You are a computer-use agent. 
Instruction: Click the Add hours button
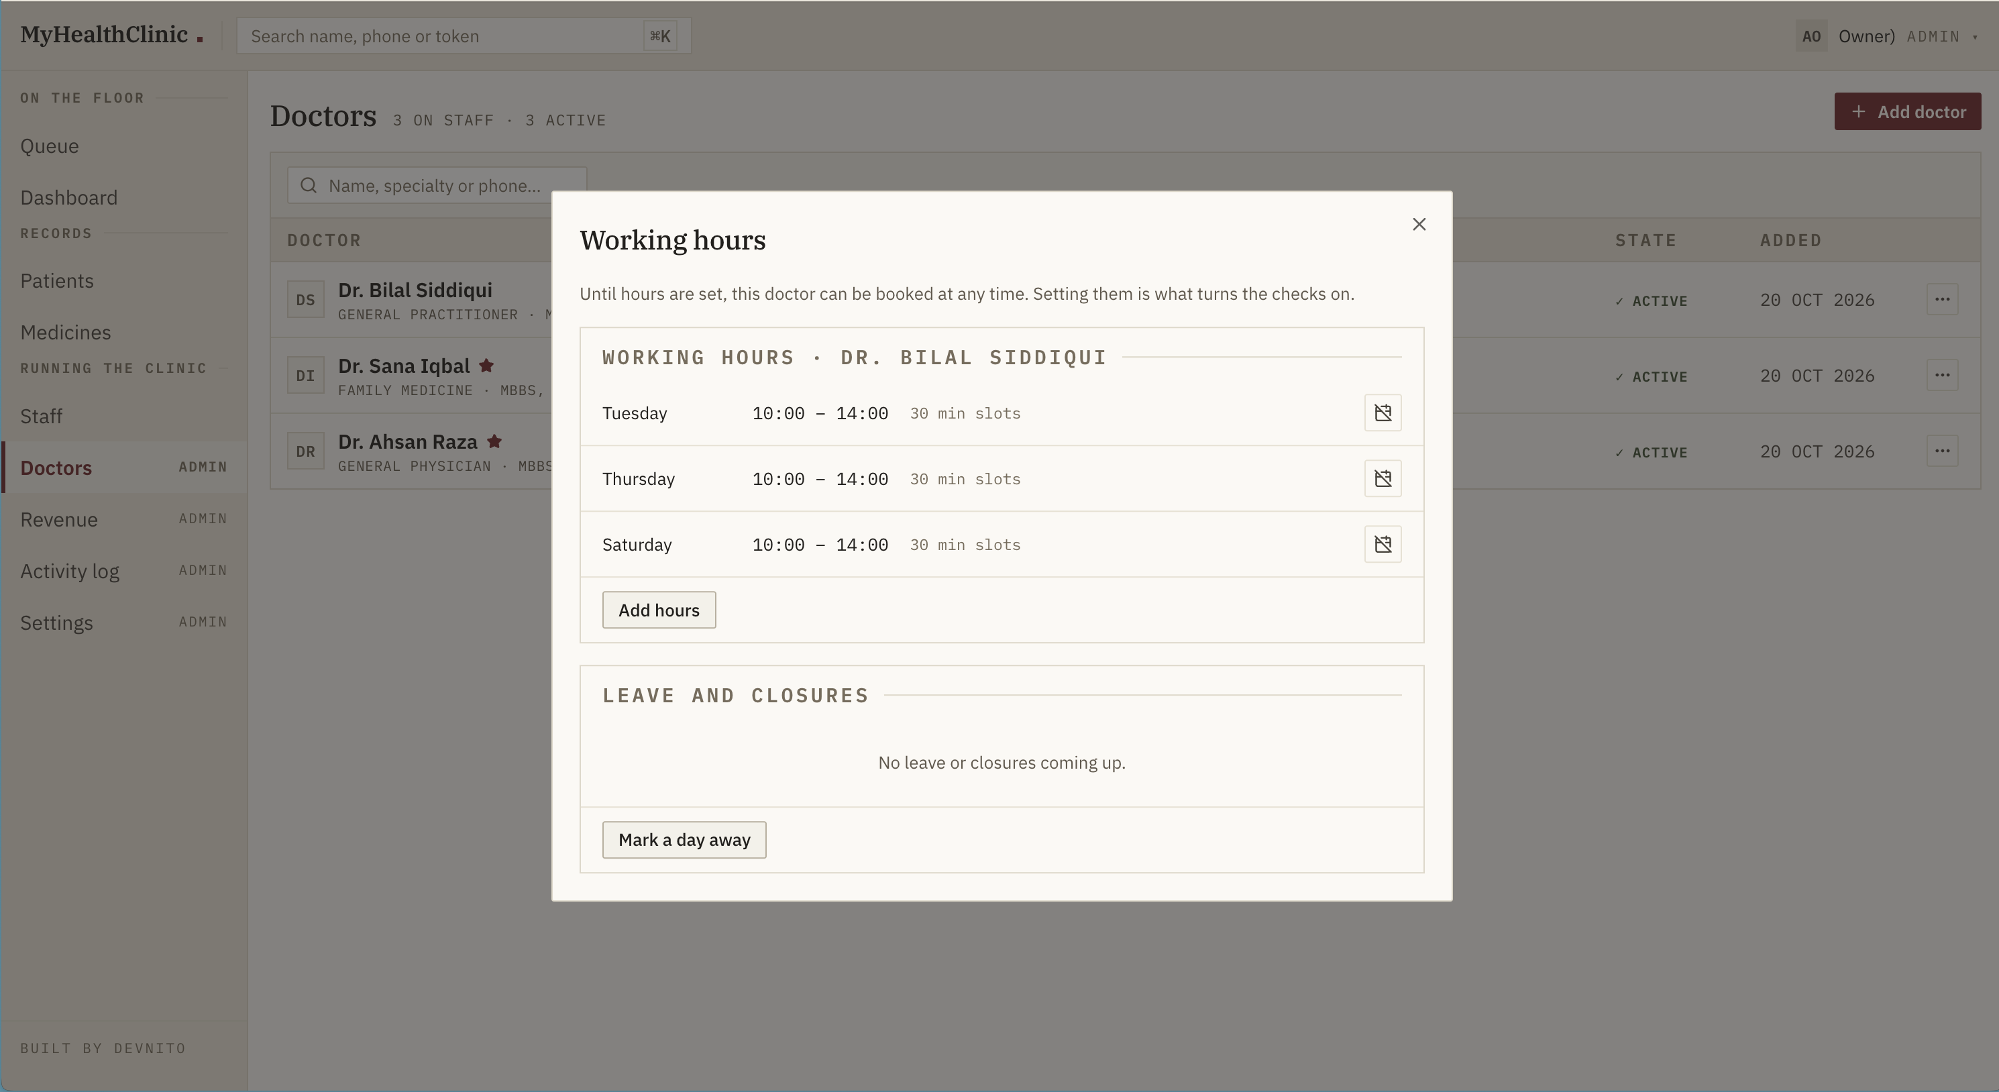click(659, 610)
